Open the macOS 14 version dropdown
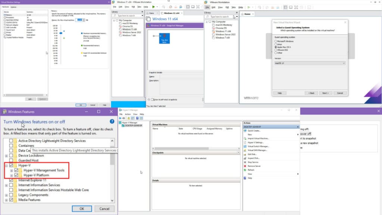The image size is (382, 215). pyautogui.click(x=310, y=63)
